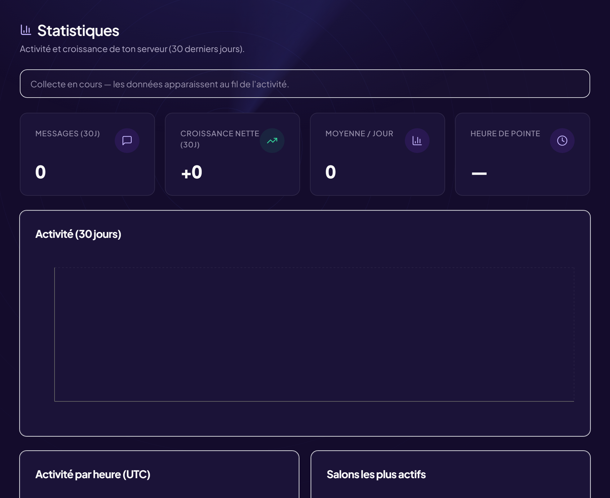Click inside the empty 30-day activity chart
Viewport: 610px width, 498px height.
click(314, 334)
